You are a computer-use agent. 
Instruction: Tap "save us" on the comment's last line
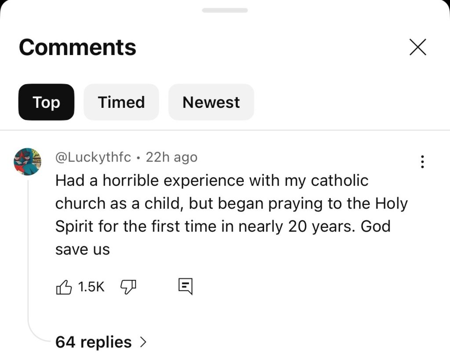pos(82,249)
